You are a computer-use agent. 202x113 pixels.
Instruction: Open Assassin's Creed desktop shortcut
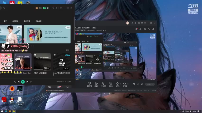(x=20, y=90)
